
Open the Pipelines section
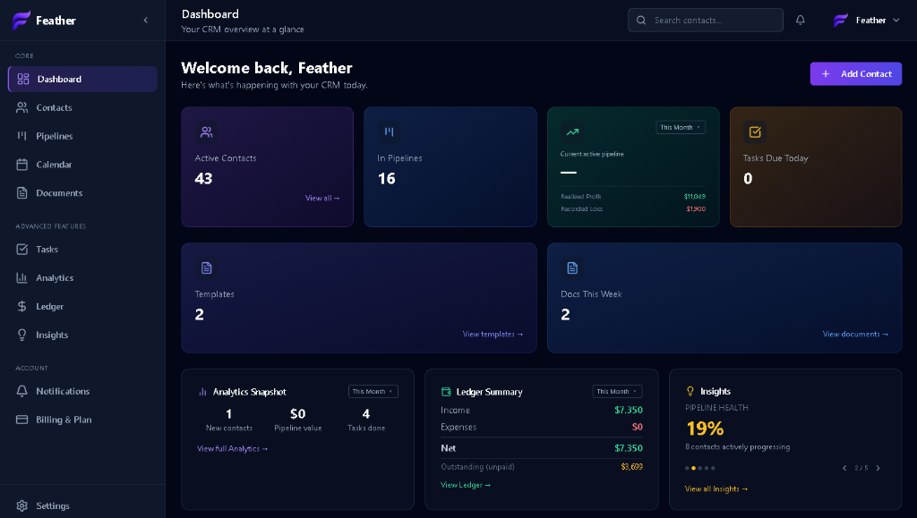82,136
